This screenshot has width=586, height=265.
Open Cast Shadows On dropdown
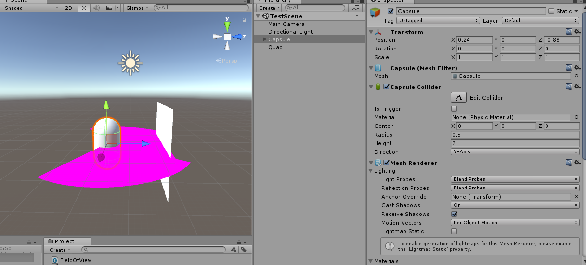click(515, 205)
